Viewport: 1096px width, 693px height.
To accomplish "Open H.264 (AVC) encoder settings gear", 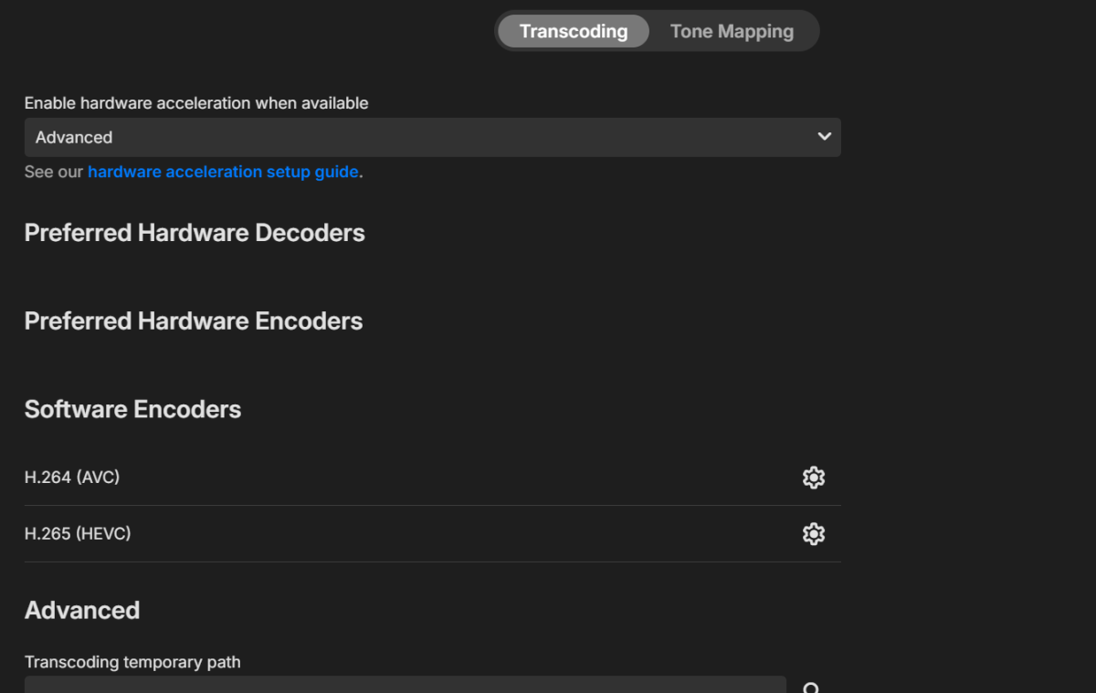I will [813, 477].
